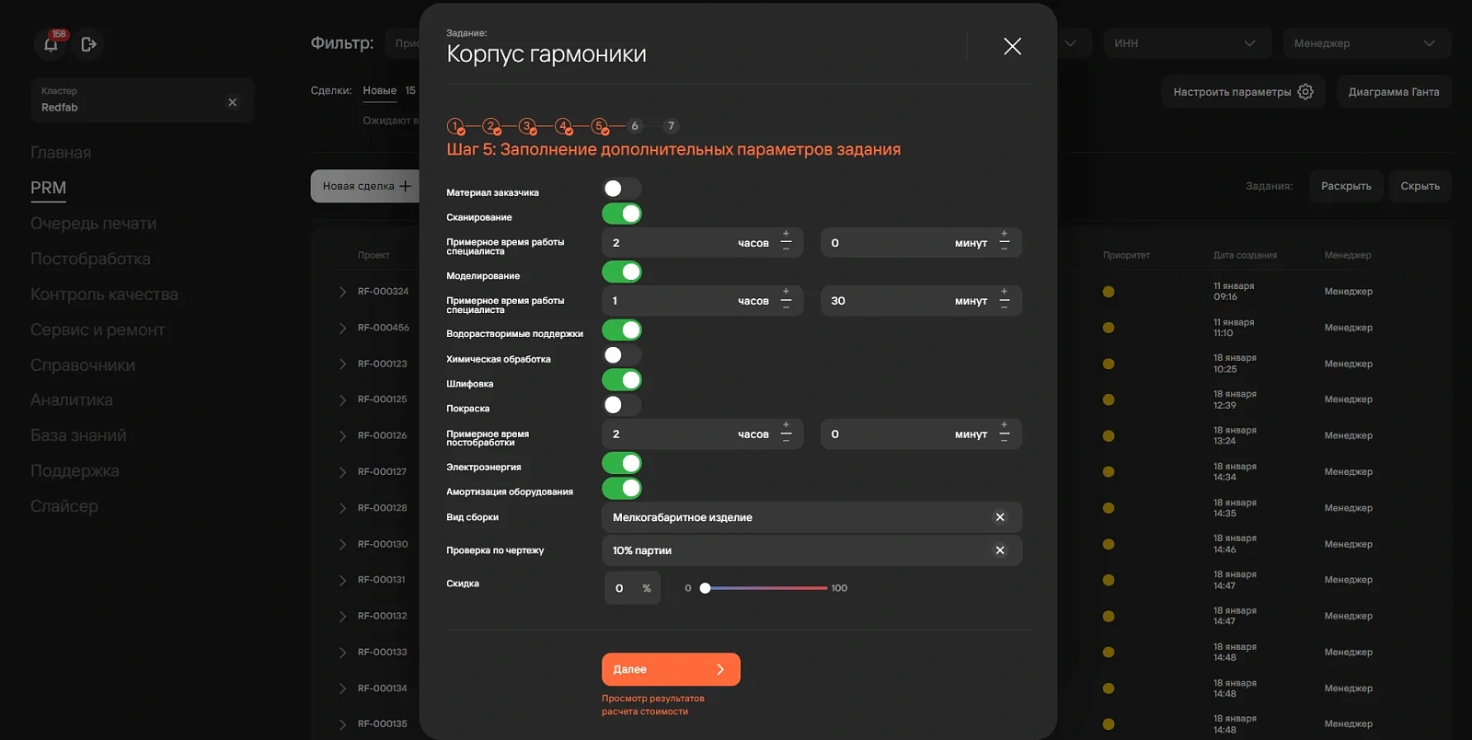
Task: Clear the Redfab cluster selection
Action: [233, 102]
